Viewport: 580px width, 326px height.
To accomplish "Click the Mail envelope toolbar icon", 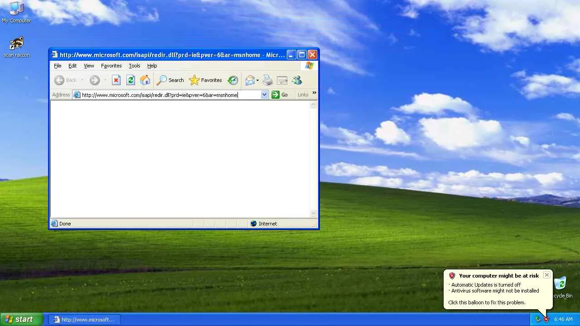I will coord(250,80).
